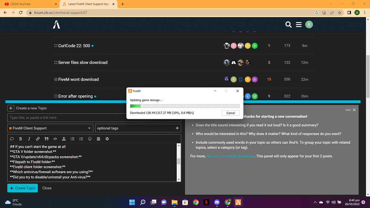370x208 pixels.
Task: Uncheck the solved box on FiveM wont download
Action: pos(55,79)
